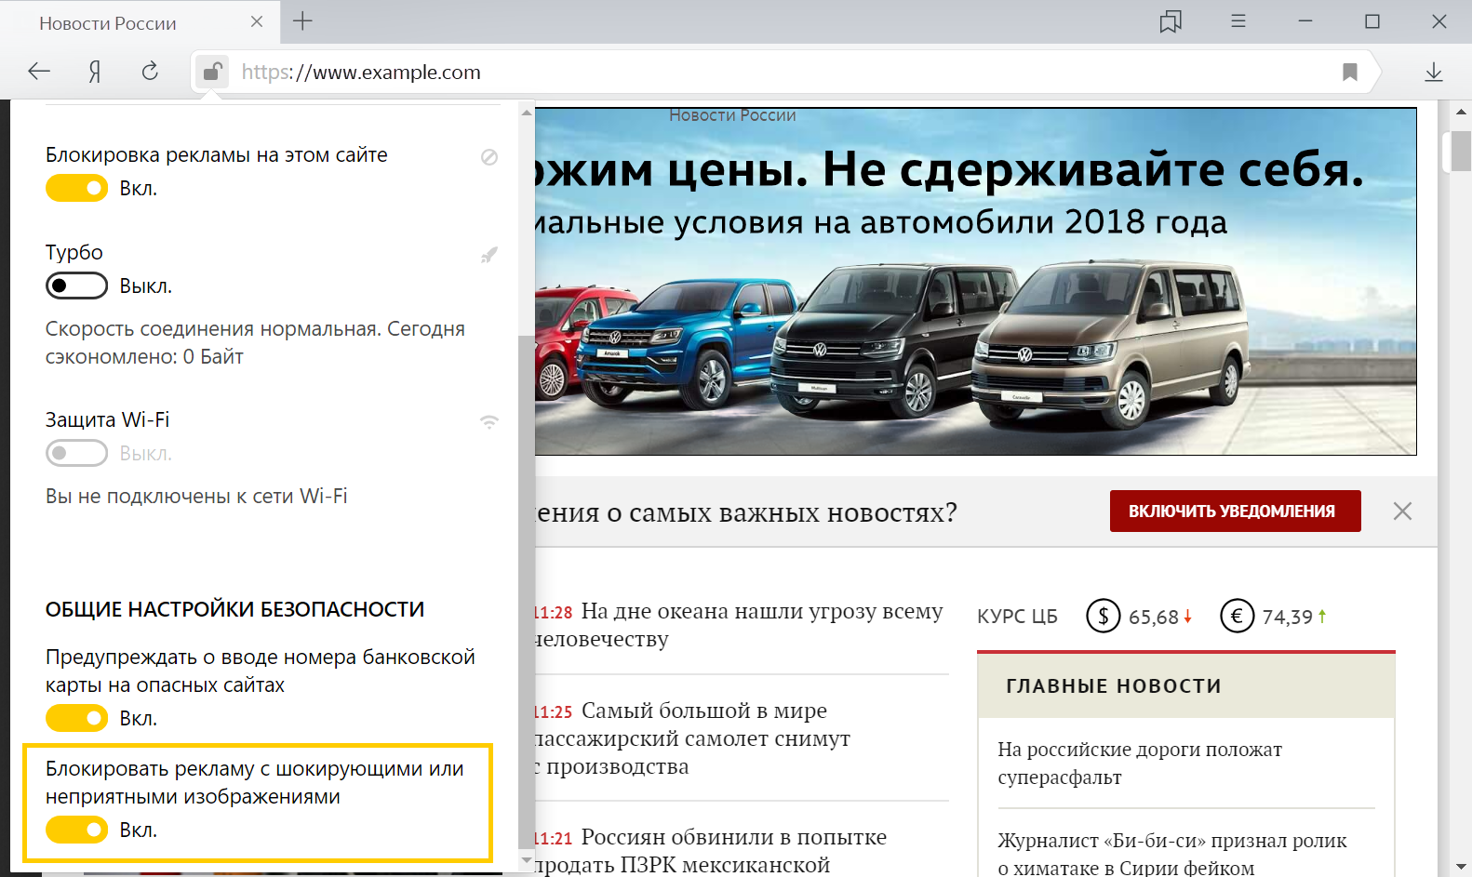Click the ГЛАВНЫЕ НОВОСТИ header
Screen dimensions: 1472x877
coord(1114,686)
